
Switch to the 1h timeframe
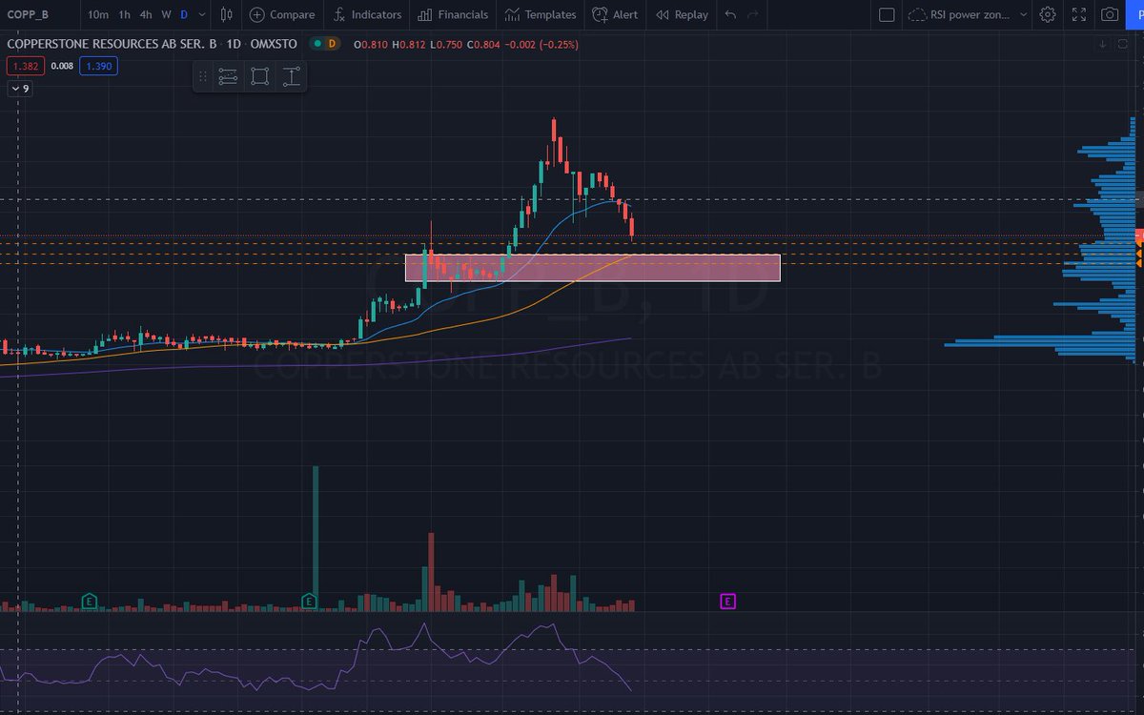pyautogui.click(x=125, y=14)
